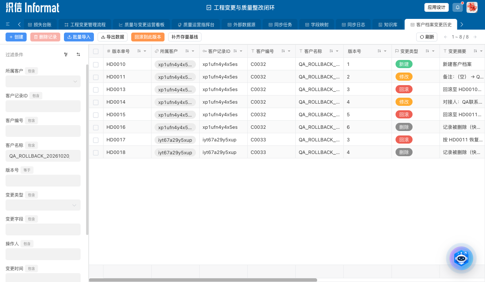
Task: Check the row HD0018 checkbox
Action: coord(96,152)
